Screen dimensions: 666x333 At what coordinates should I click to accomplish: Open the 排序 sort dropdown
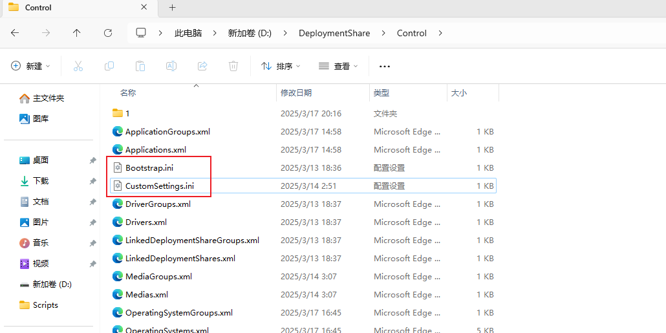281,66
